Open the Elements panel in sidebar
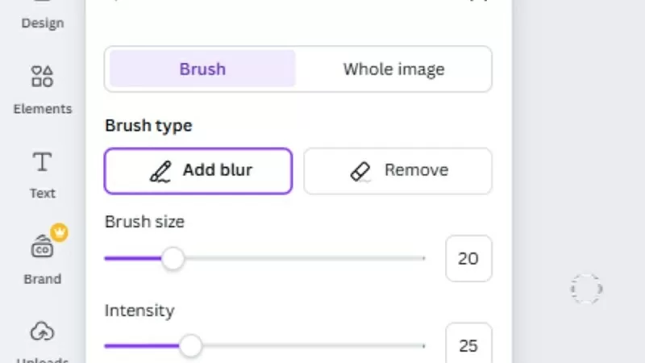645x363 pixels. point(42,87)
